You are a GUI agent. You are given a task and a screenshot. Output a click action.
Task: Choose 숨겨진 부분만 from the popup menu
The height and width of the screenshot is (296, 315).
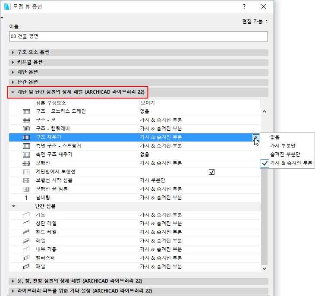[285, 154]
